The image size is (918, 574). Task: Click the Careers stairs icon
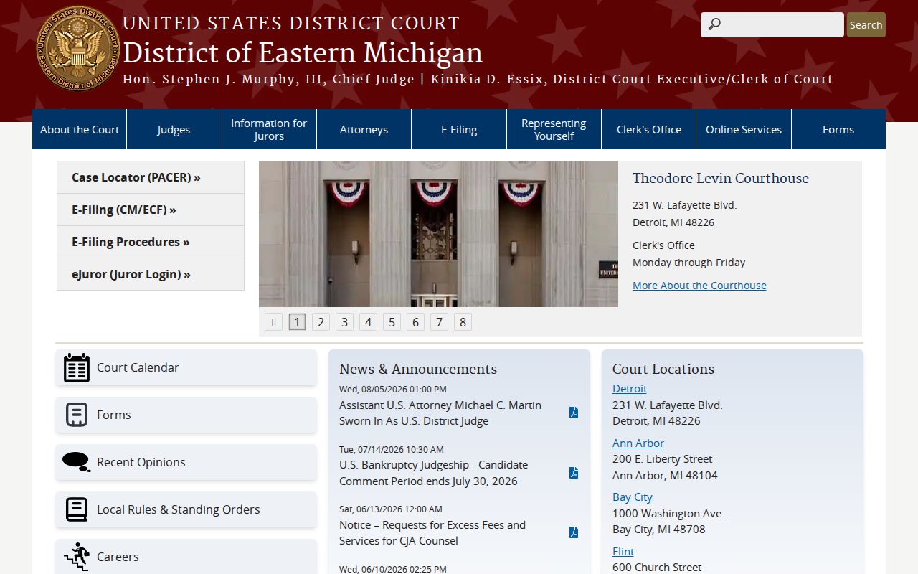click(x=77, y=557)
